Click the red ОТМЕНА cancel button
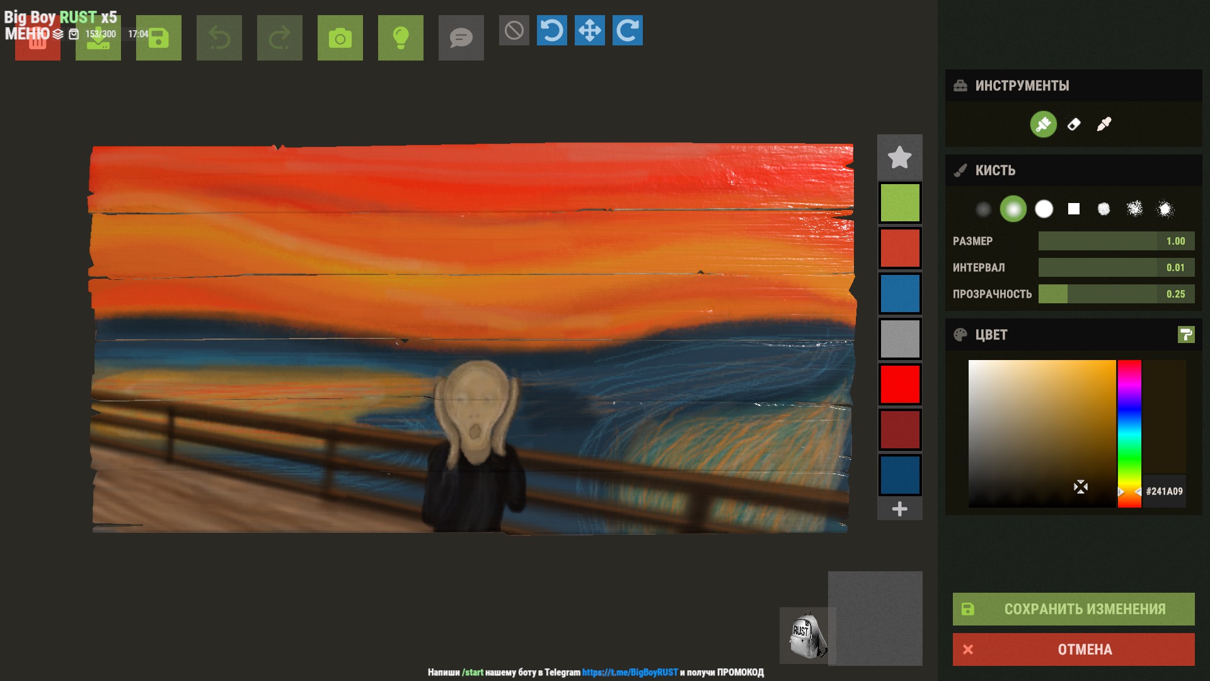Image resolution: width=1210 pixels, height=681 pixels. (x=1073, y=649)
